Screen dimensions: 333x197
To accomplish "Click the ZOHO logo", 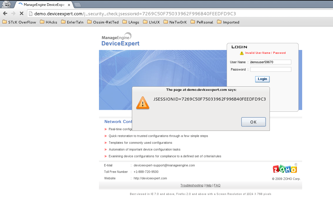I will (285, 169).
